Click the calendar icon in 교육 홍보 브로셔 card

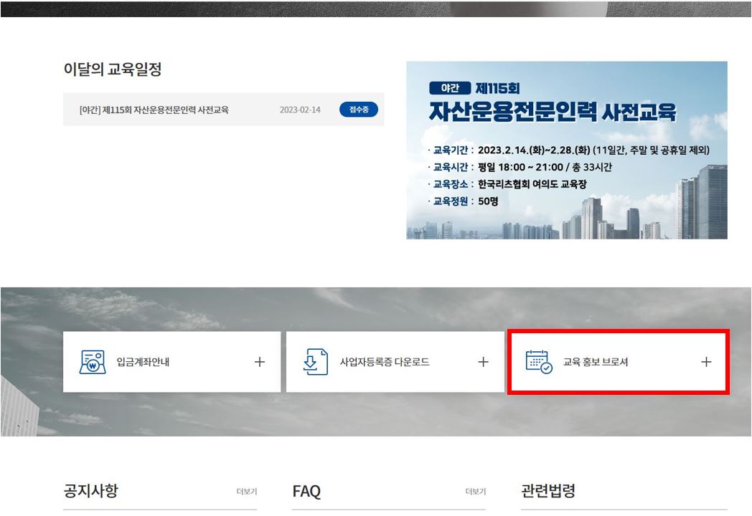coord(538,362)
